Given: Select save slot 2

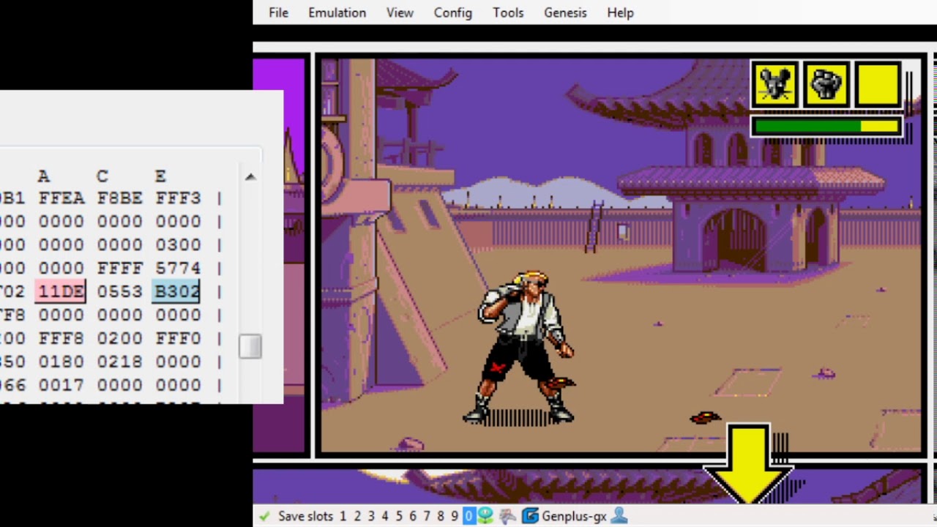Looking at the screenshot, I should (x=356, y=516).
